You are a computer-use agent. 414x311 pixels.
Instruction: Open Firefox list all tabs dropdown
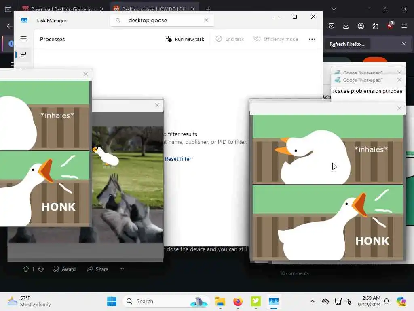point(334,9)
